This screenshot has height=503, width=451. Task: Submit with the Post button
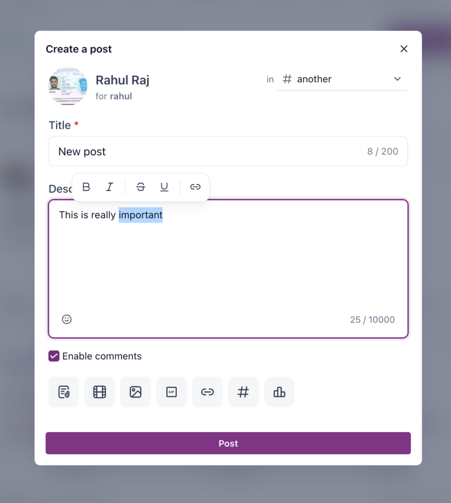(x=228, y=443)
